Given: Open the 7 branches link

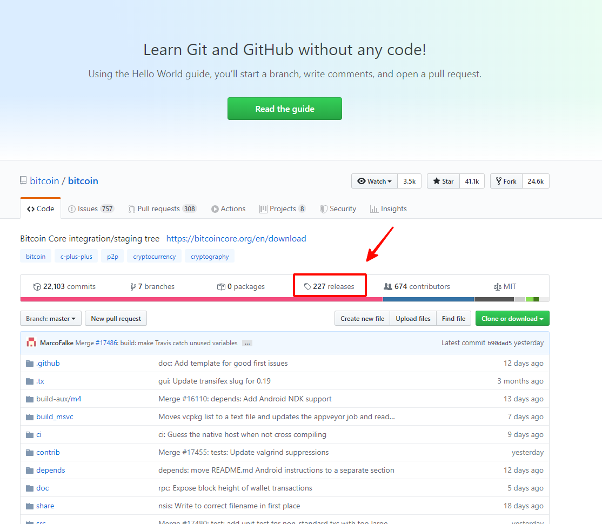Looking at the screenshot, I should pyautogui.click(x=152, y=286).
